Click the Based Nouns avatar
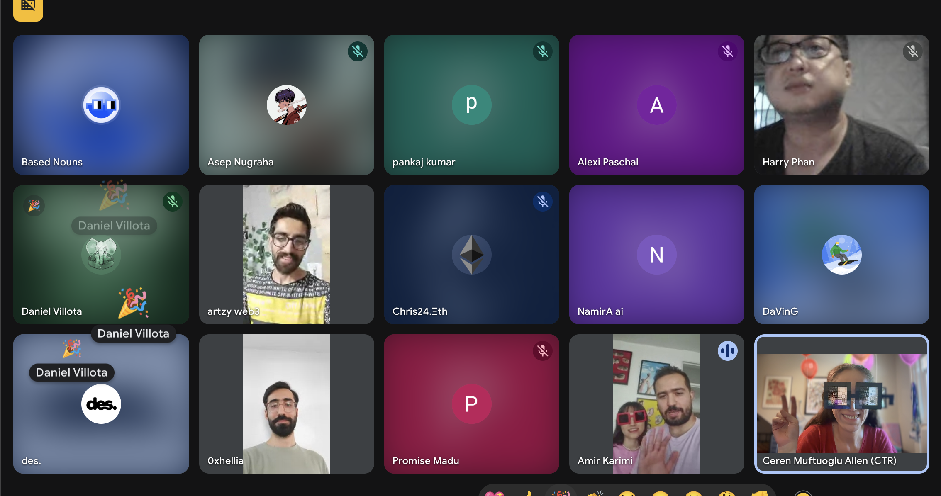The height and width of the screenshot is (496, 941). [101, 105]
